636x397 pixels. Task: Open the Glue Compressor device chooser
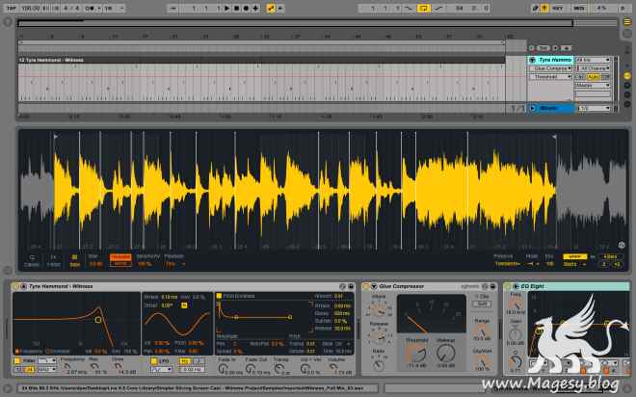click(x=550, y=68)
